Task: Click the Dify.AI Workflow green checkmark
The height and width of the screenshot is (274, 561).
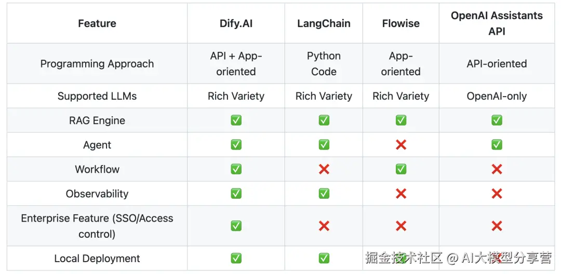Action: (236, 169)
